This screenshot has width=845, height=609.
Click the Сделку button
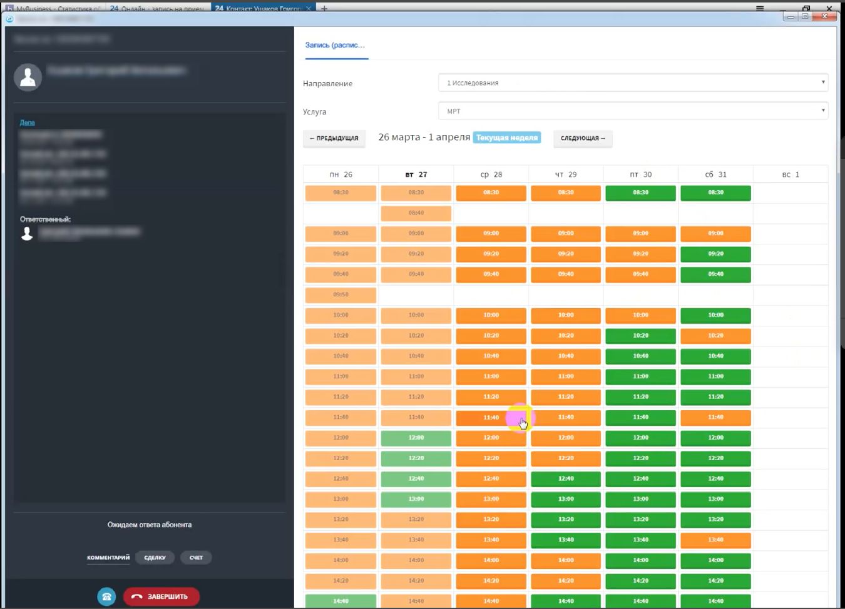155,558
